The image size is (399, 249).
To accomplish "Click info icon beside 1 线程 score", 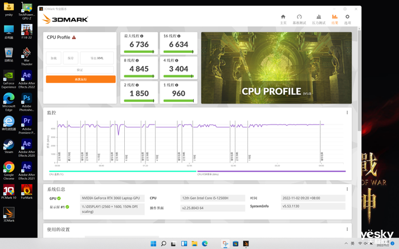I will pyautogui.click(x=177, y=85).
